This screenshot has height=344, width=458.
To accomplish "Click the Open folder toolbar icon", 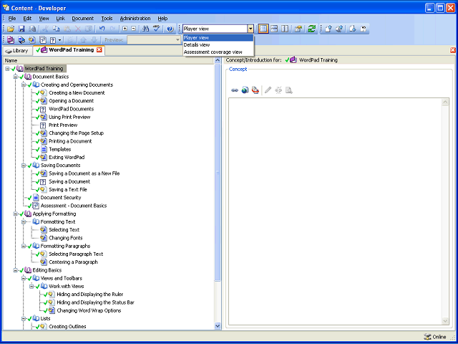I will click(x=11, y=29).
